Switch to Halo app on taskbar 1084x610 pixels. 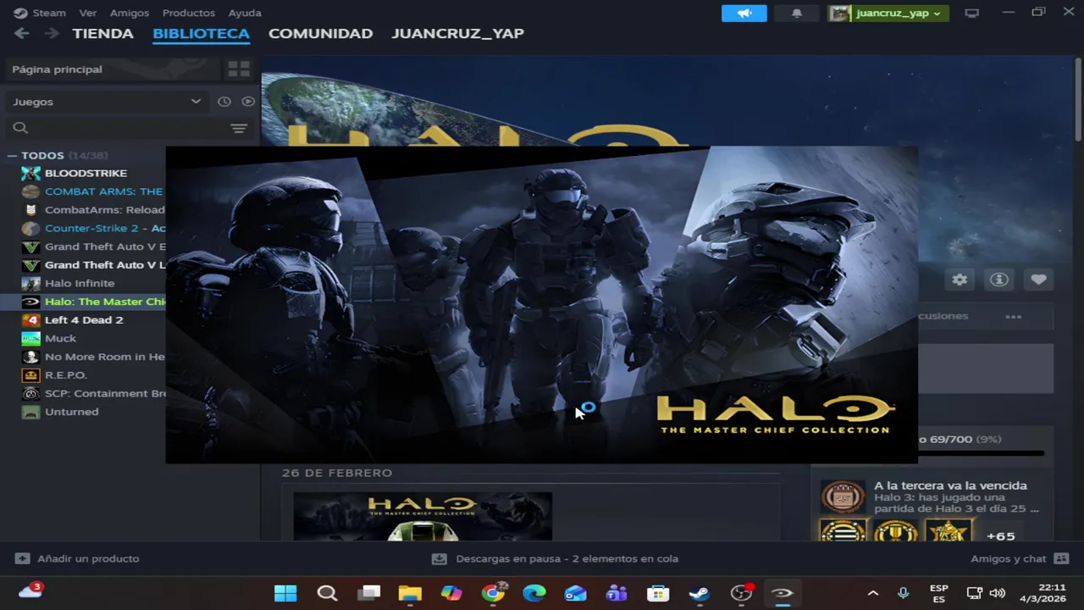tap(783, 593)
